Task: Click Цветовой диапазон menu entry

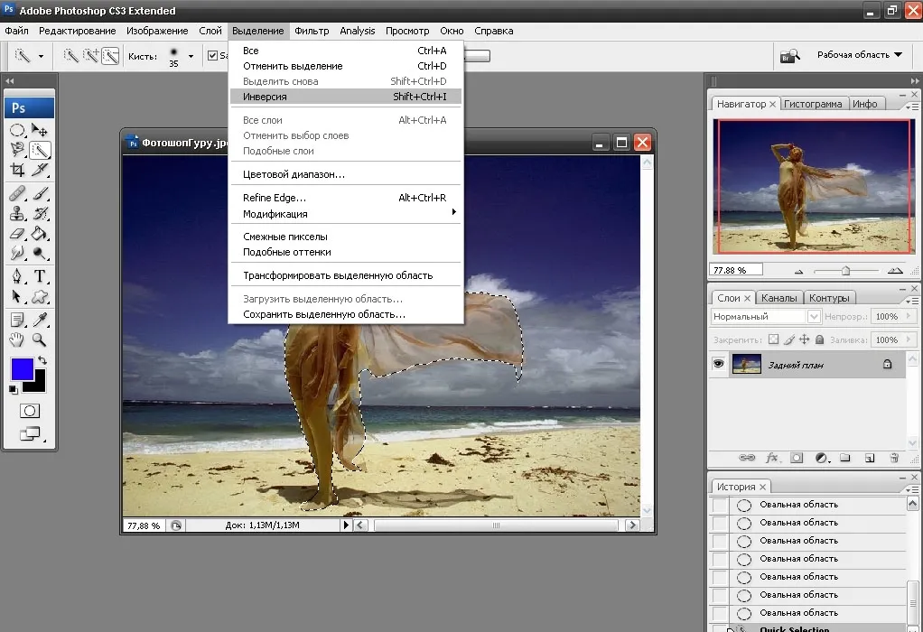Action: click(294, 174)
